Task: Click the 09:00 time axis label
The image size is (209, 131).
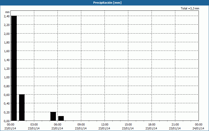Action: (81, 125)
